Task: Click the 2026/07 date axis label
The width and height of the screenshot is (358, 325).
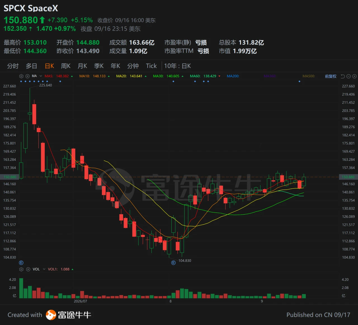Action: tap(80, 301)
